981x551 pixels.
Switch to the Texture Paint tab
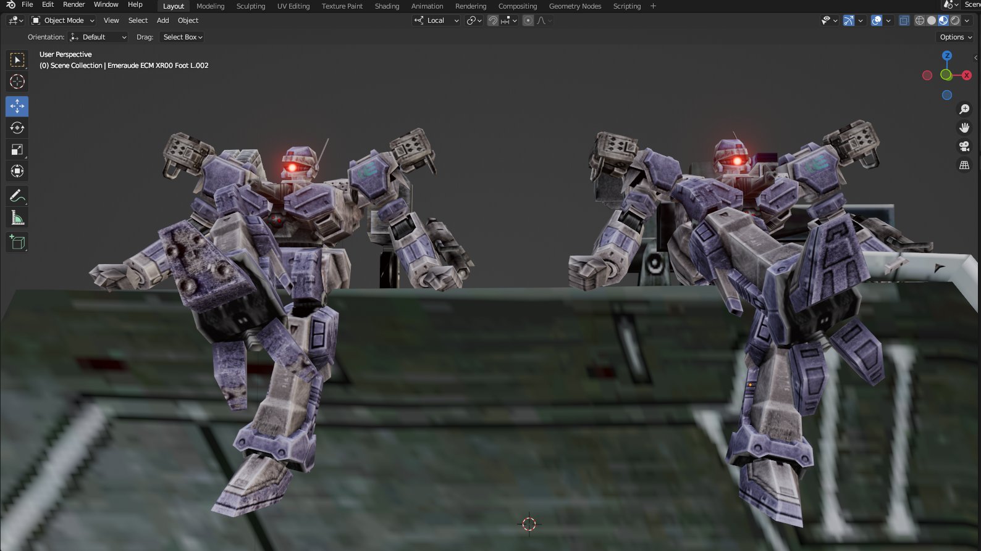[342, 6]
